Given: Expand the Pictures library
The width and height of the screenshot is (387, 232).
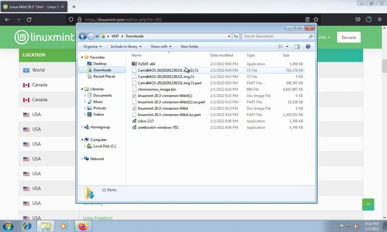Looking at the screenshot, I should (x=85, y=108).
